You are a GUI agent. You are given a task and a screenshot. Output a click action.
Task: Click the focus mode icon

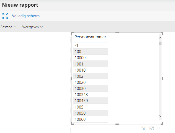tap(151, 128)
